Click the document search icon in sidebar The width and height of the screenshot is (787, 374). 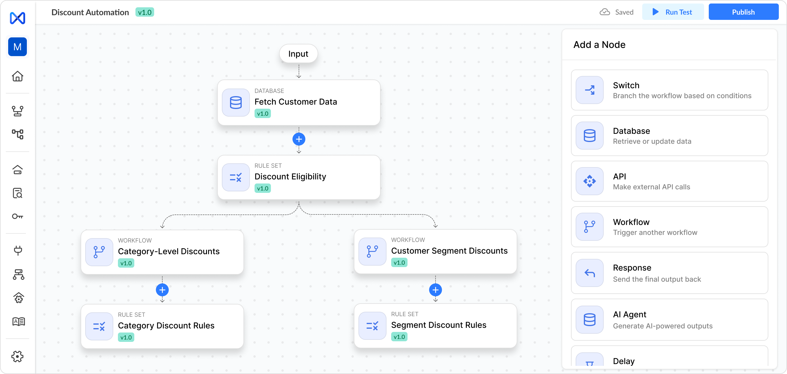click(x=18, y=193)
